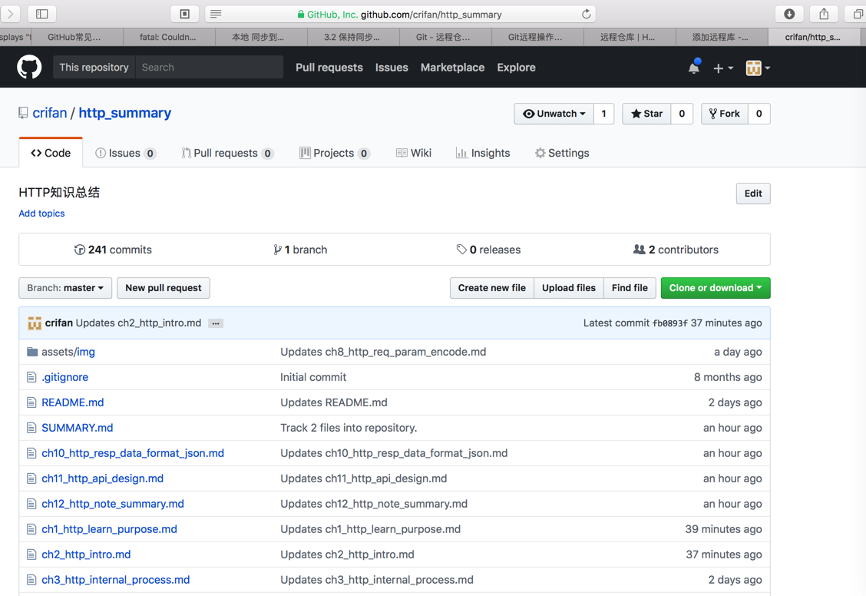Open Safari downloads icon
The height and width of the screenshot is (596, 866).
click(789, 14)
